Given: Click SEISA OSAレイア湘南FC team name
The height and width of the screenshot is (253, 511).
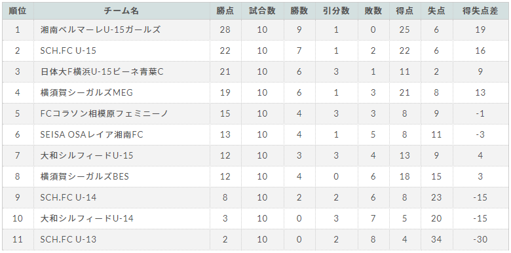Looking at the screenshot, I should click(92, 134).
